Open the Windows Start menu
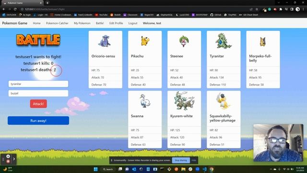Screen dimensions: 307x173 click(96, 169)
